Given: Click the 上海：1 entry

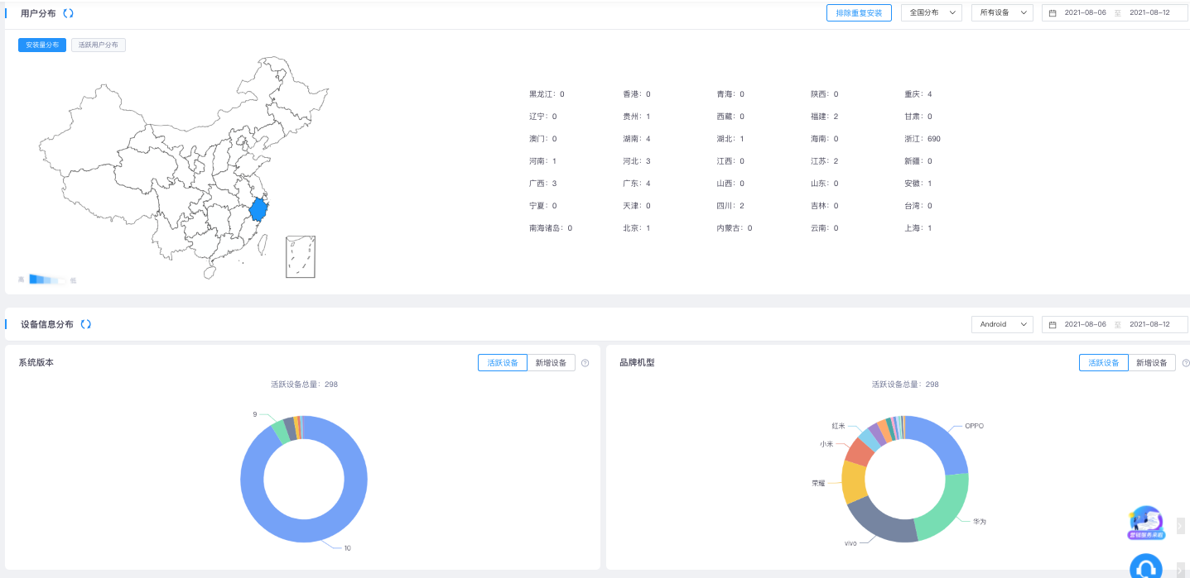Looking at the screenshot, I should click(x=918, y=228).
